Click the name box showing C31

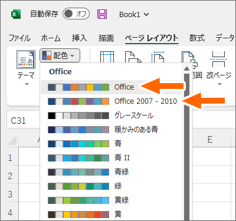coord(24,120)
